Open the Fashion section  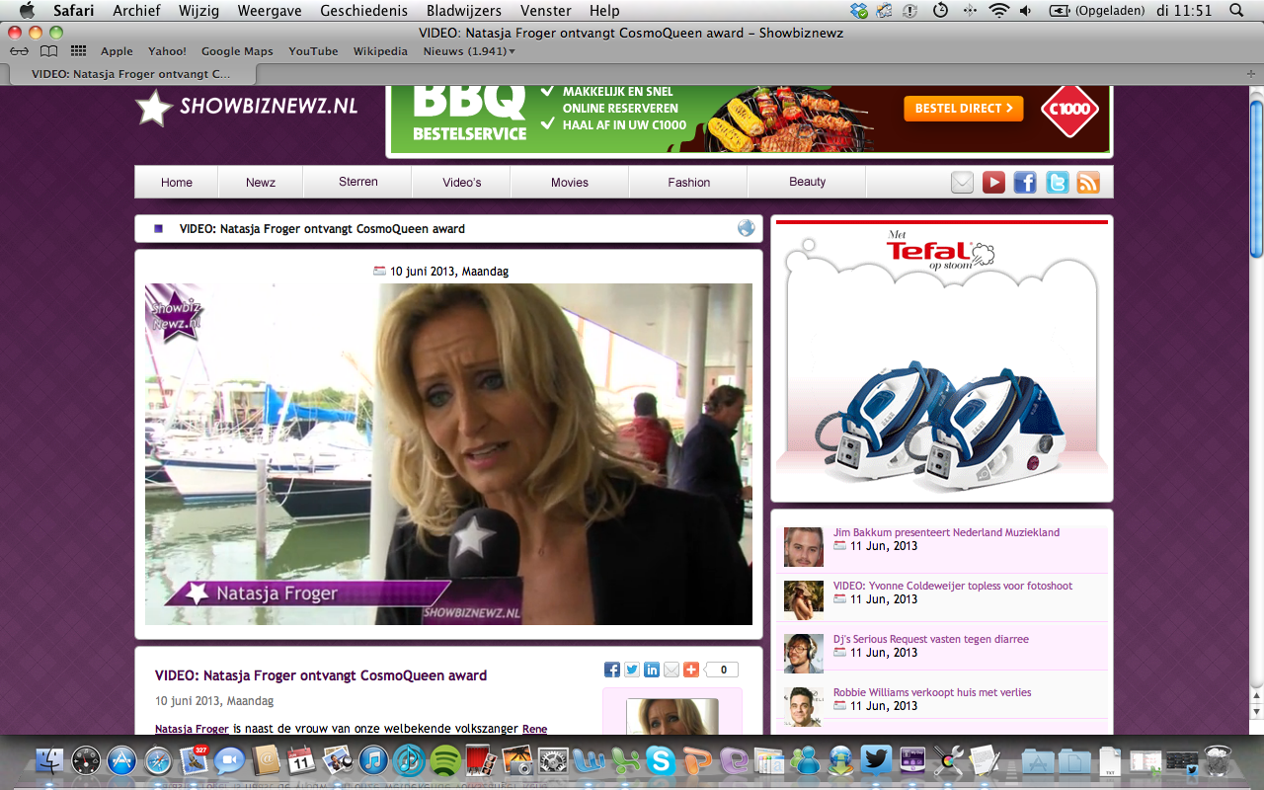click(688, 183)
